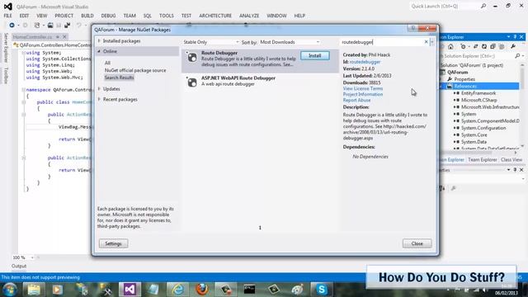Viewport: 528px width, 297px height.
Task: Click the Report Abuse link
Action: tap(356, 101)
